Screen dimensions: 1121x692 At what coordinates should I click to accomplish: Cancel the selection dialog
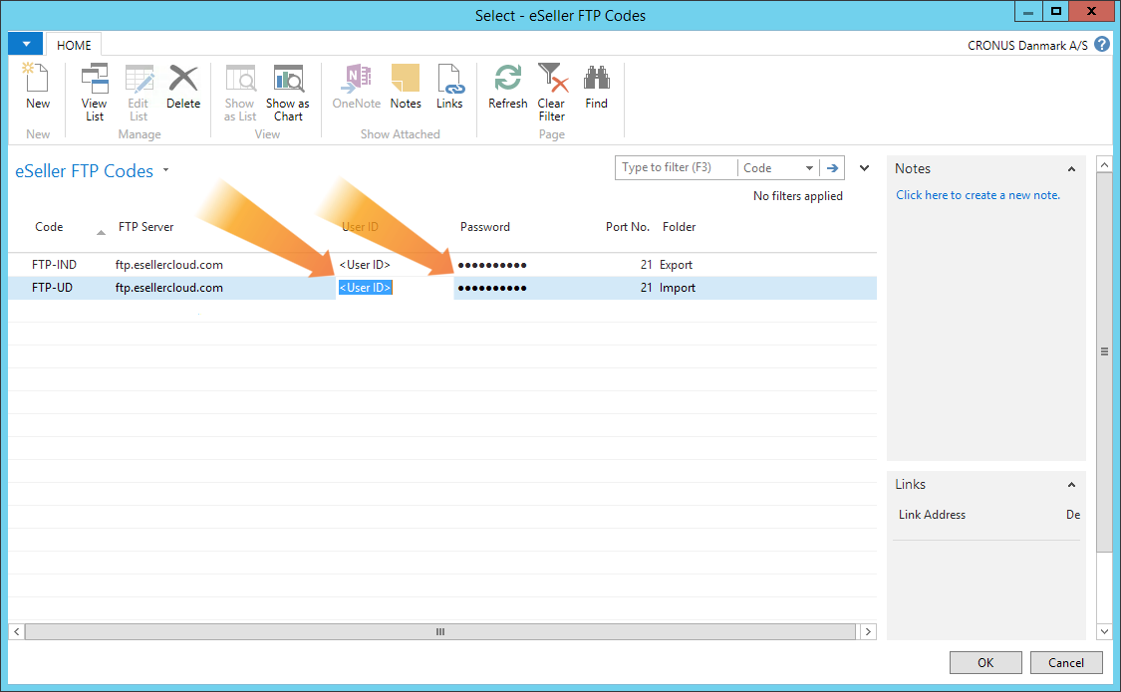(x=1065, y=663)
